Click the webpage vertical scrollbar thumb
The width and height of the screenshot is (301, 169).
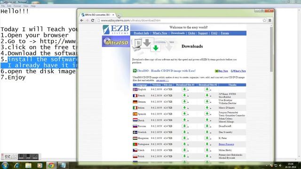[x=271, y=49]
